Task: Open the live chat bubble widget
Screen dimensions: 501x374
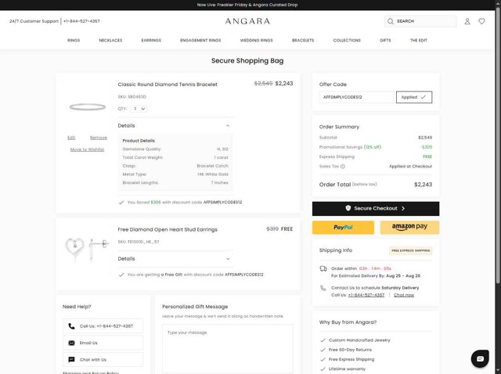Action: click(480, 358)
